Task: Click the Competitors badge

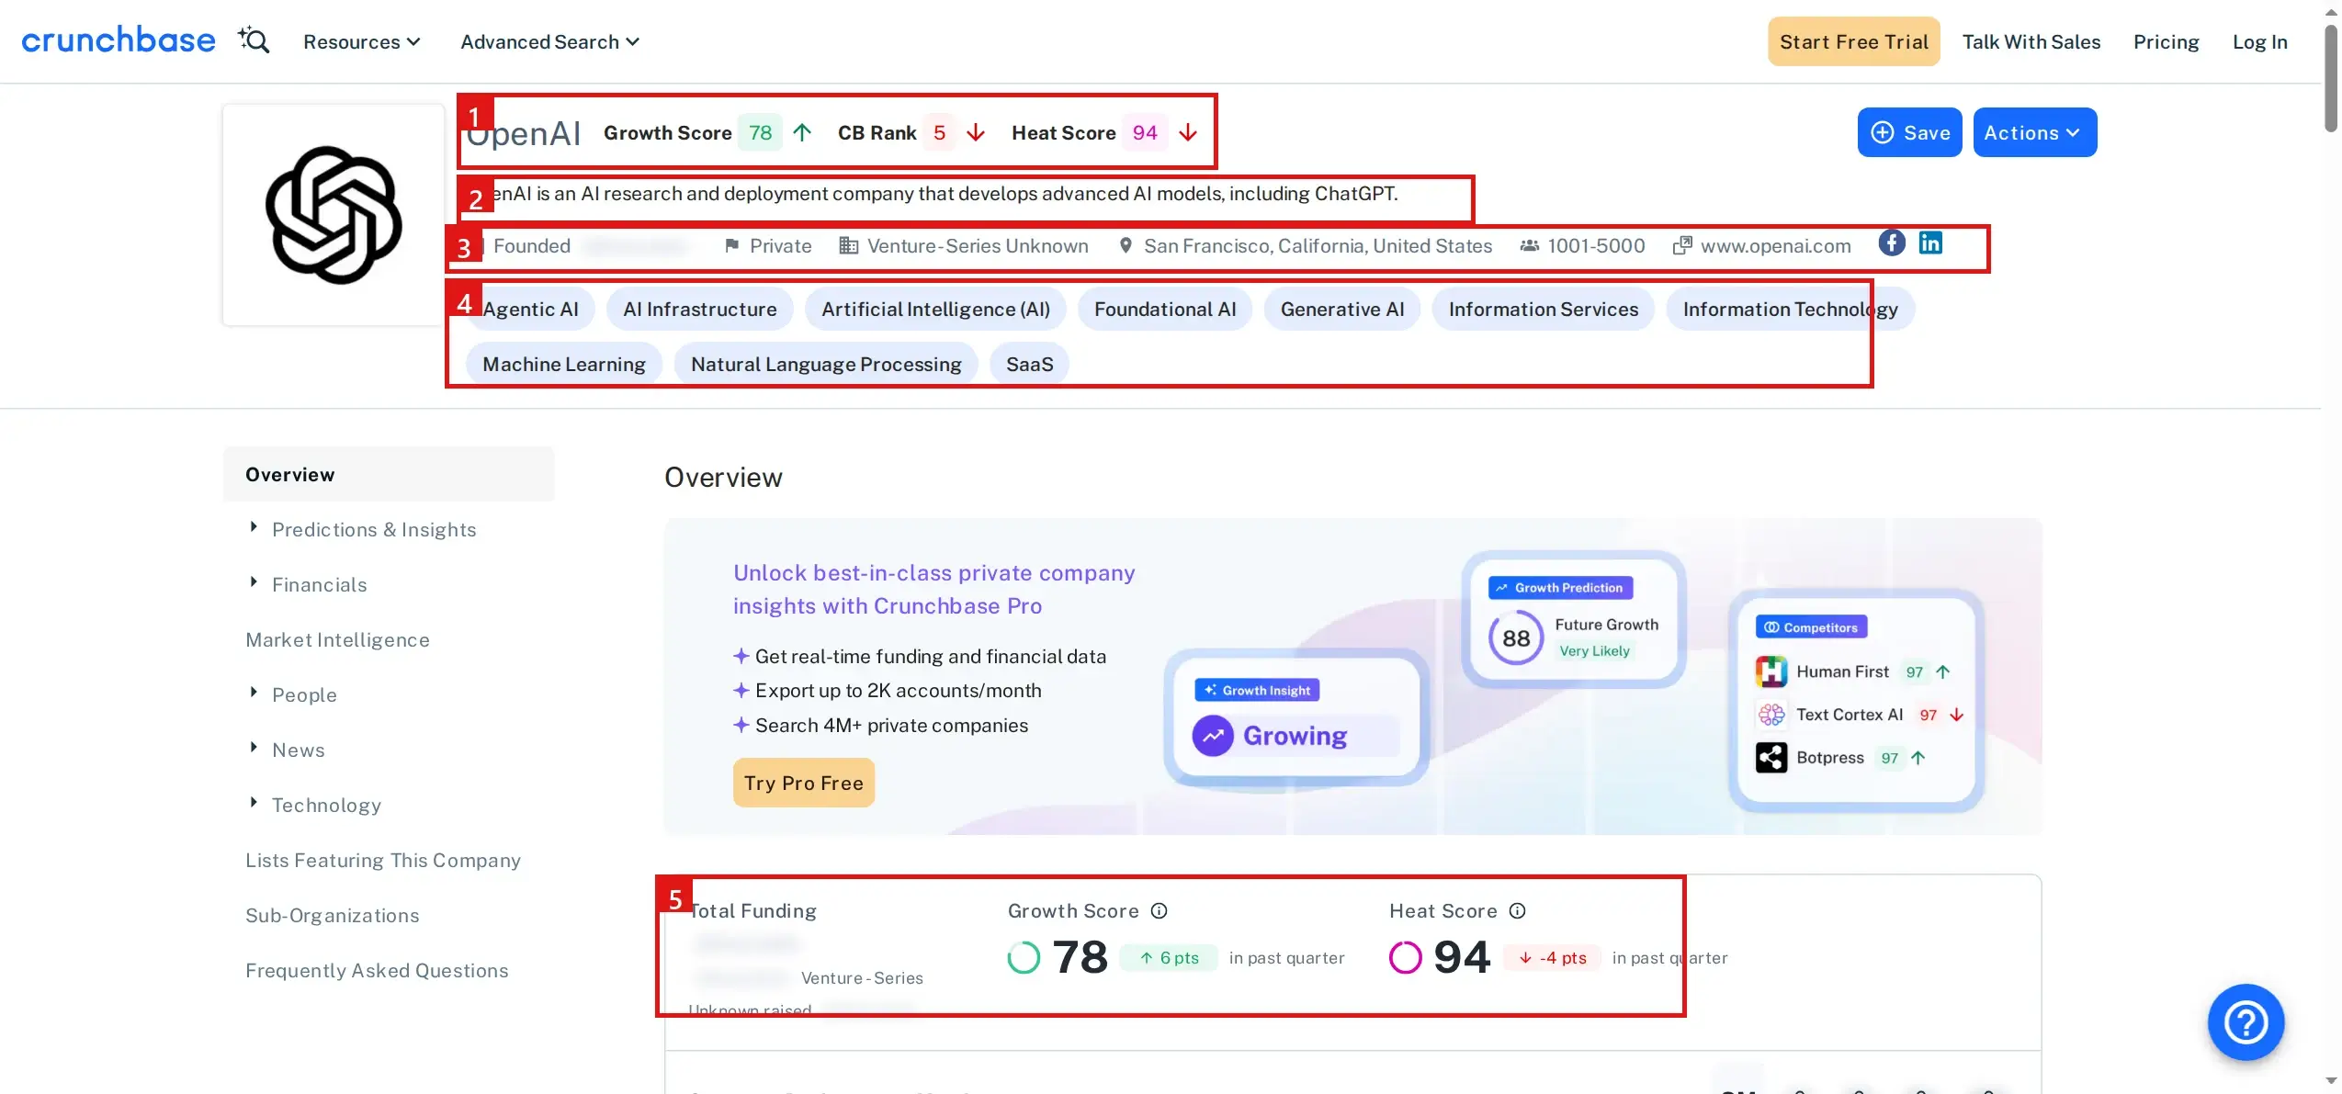Action: (x=1811, y=627)
